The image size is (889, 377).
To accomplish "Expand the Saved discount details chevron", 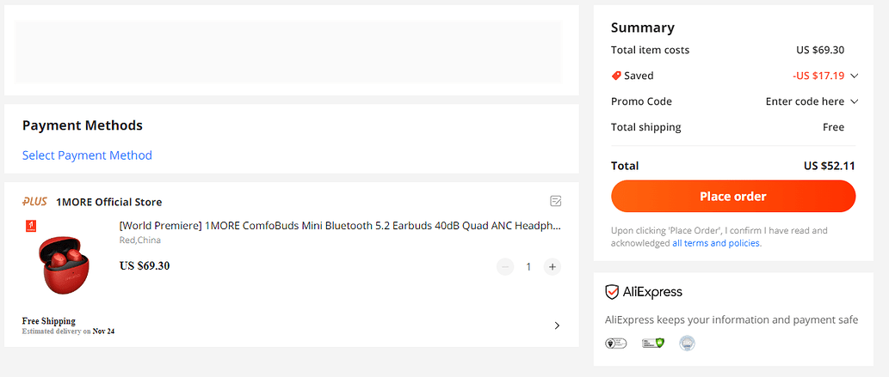I will [x=855, y=76].
